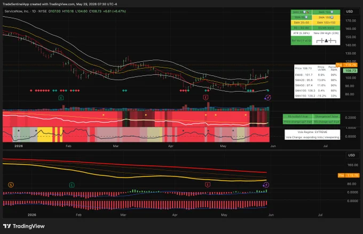Screen dimensions: 363x234
Task: Click the Percent Rank column header
Action: click(333, 68)
